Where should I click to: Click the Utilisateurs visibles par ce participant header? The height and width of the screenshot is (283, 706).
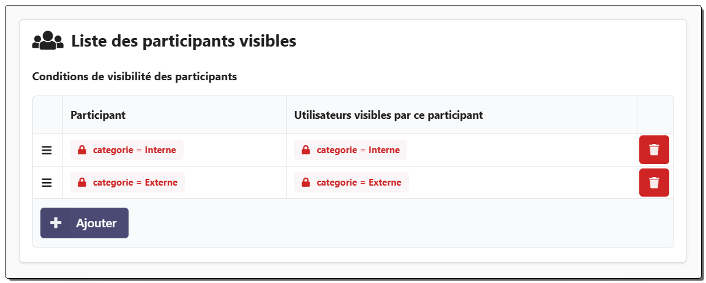click(389, 115)
